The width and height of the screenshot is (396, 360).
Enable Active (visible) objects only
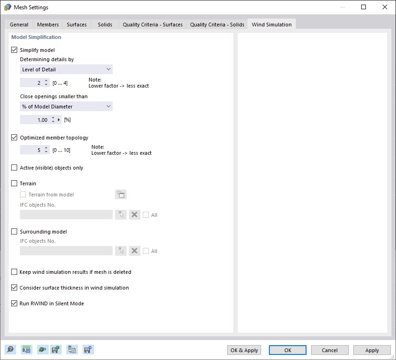click(x=14, y=168)
